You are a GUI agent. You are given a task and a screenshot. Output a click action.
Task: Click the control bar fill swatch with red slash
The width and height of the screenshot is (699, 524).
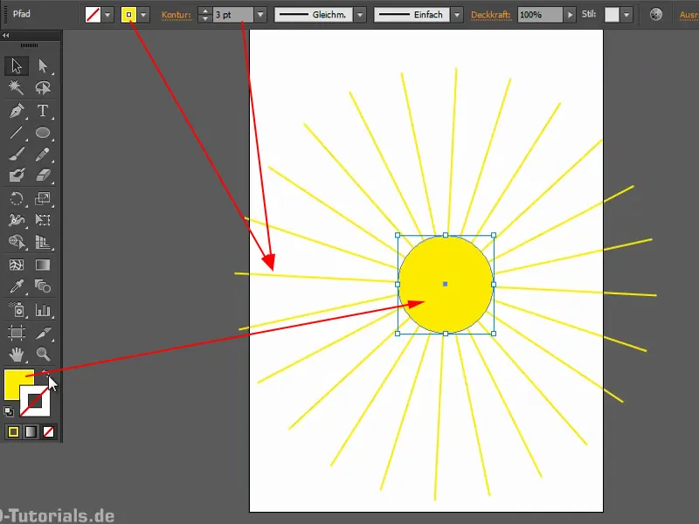tap(93, 15)
